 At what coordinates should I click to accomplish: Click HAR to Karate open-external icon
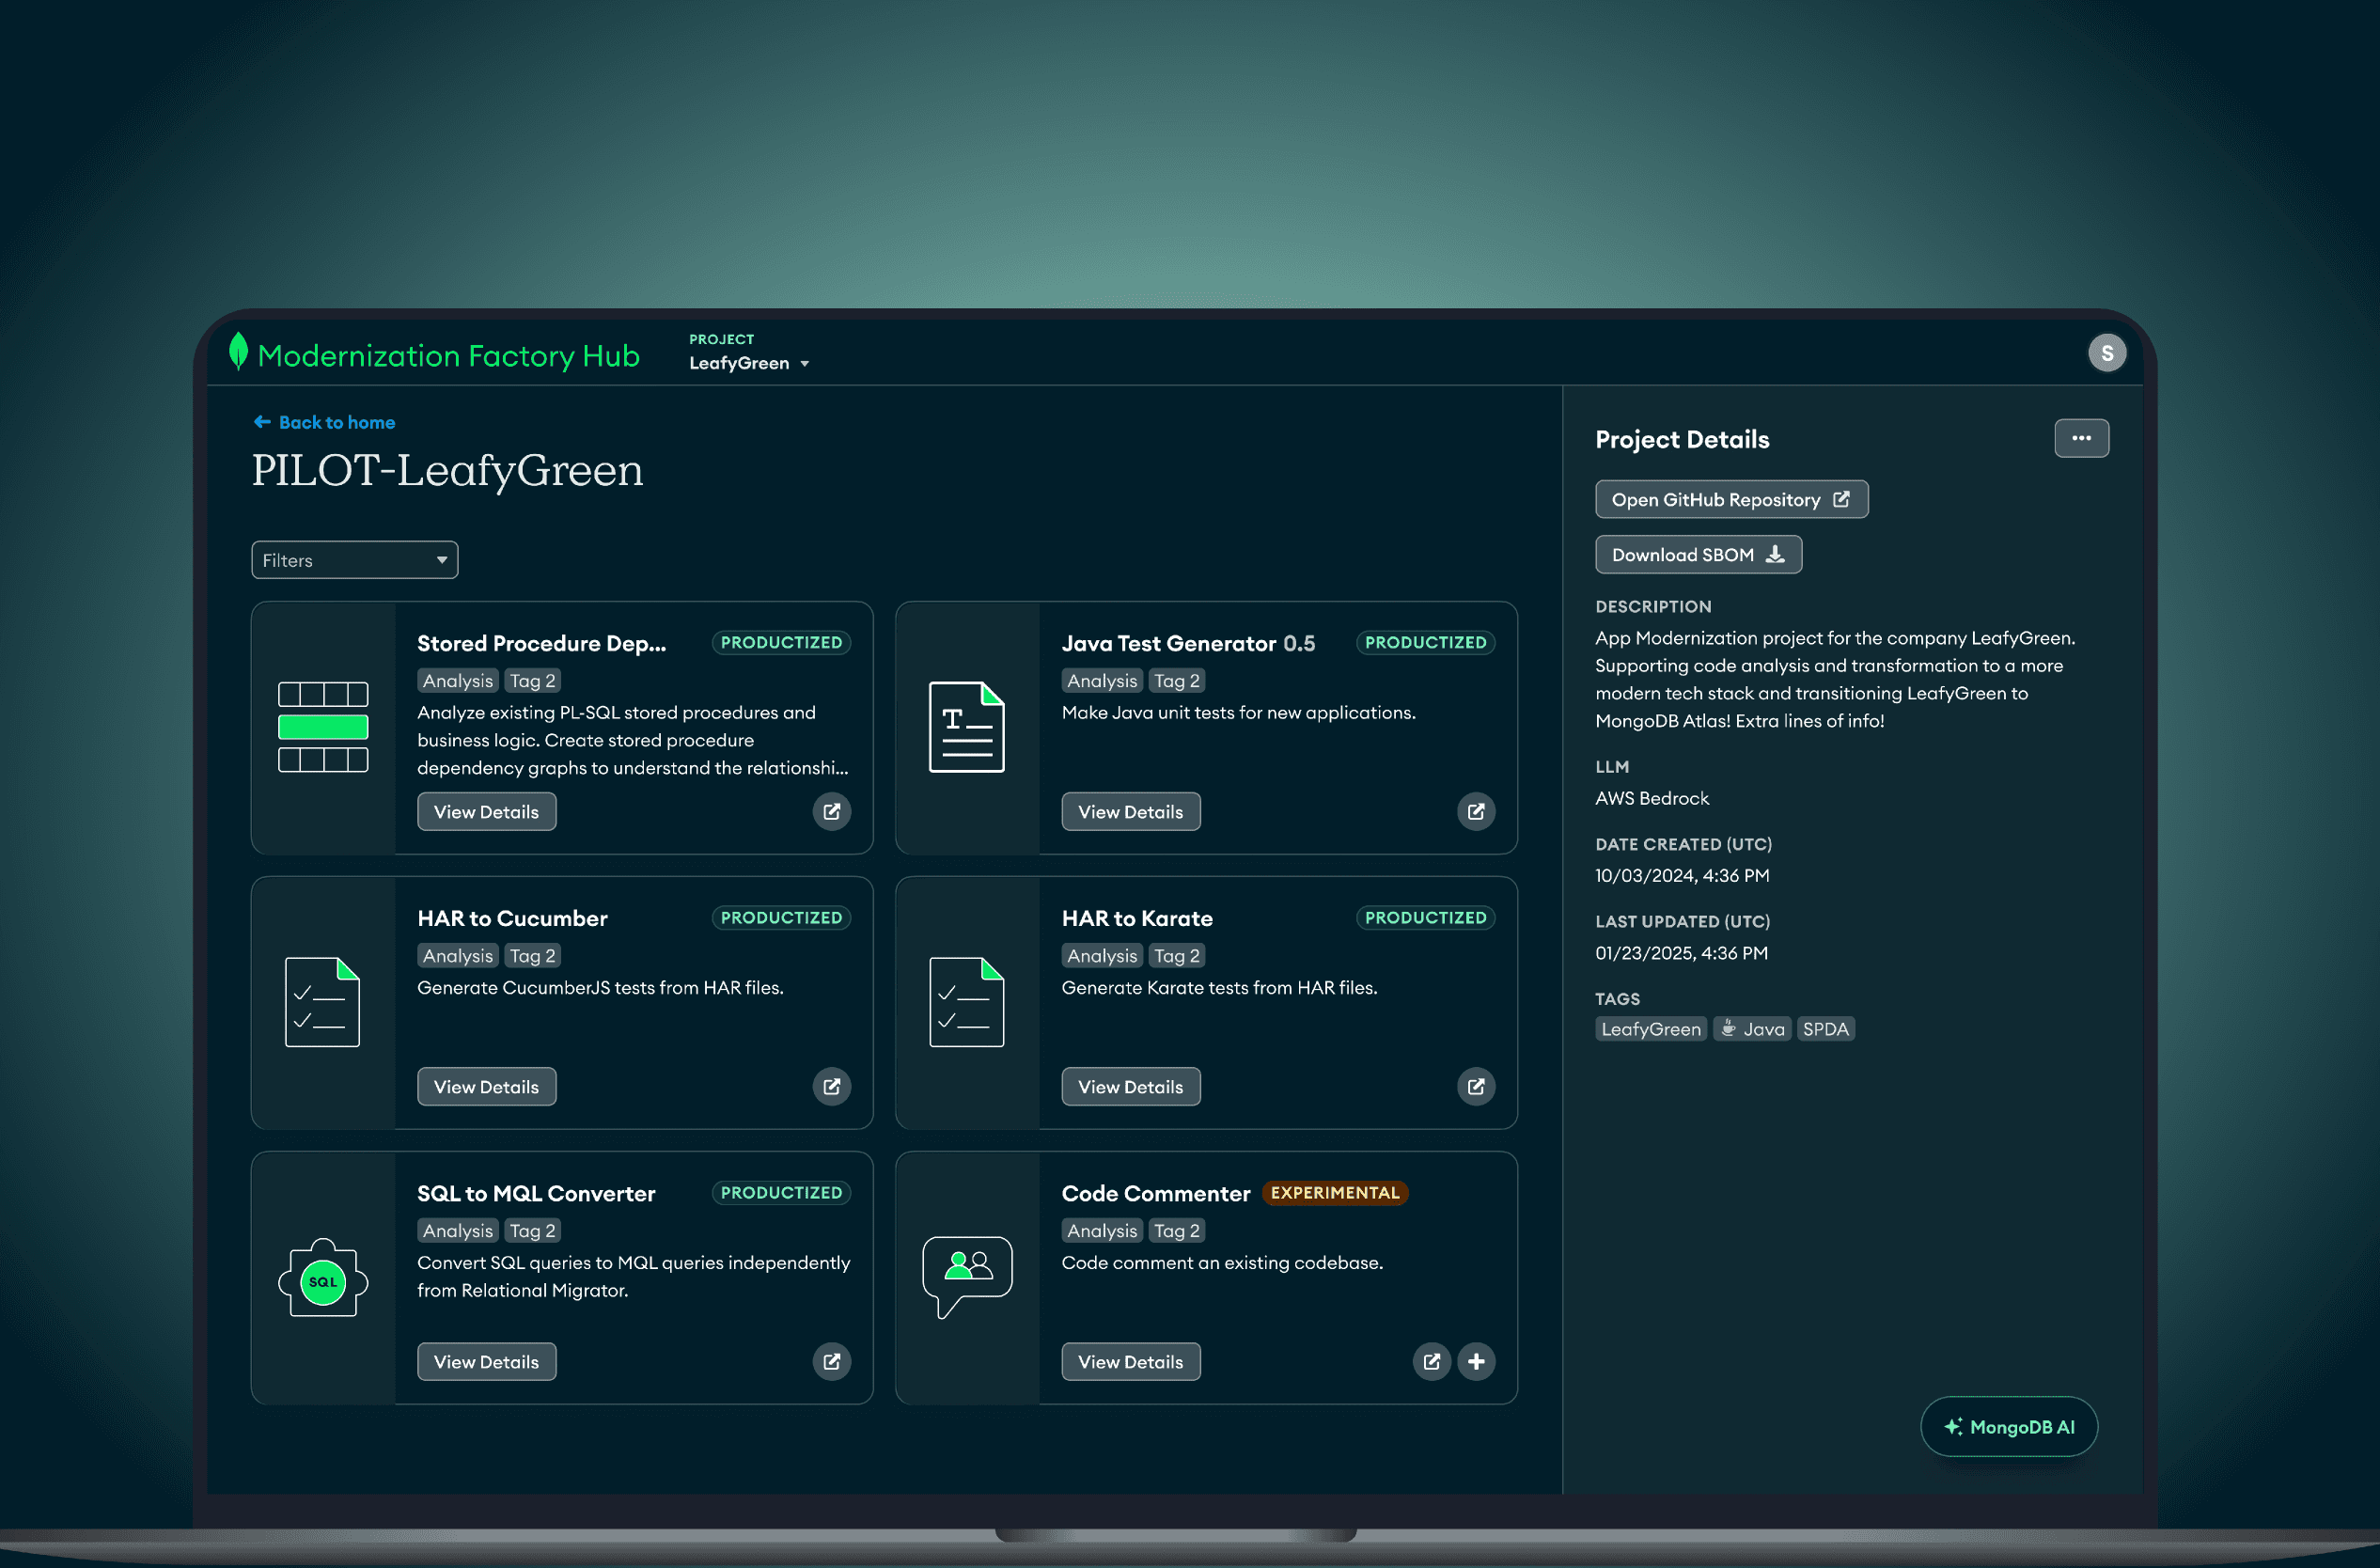point(1475,1086)
